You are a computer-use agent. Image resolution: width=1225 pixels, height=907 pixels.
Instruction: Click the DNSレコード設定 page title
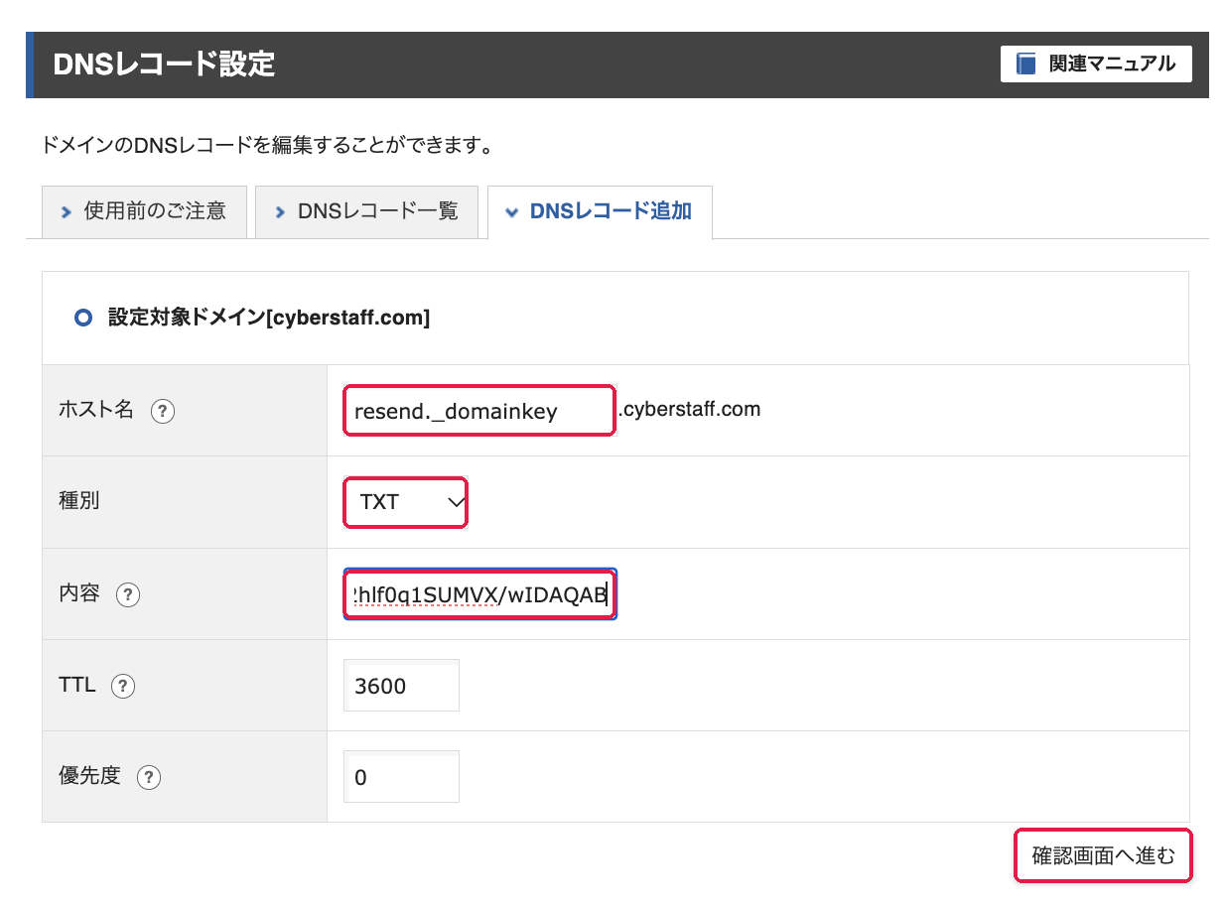click(x=164, y=65)
